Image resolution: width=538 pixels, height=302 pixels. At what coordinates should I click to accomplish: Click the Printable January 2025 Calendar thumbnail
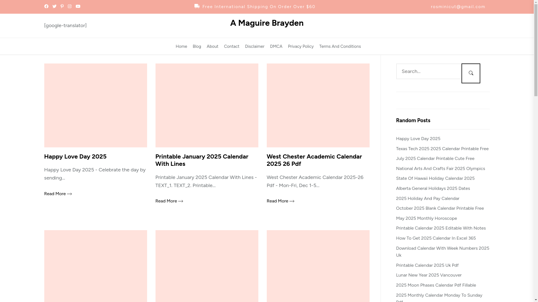tap(207, 105)
